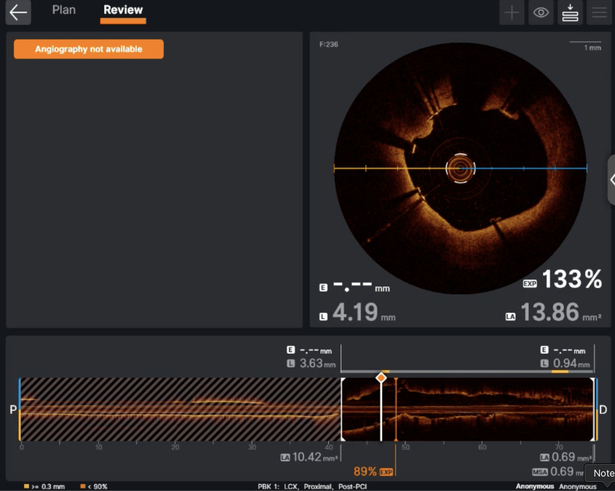This screenshot has height=491, width=615.
Task: Expand the right side panel chevron
Action: [612, 180]
